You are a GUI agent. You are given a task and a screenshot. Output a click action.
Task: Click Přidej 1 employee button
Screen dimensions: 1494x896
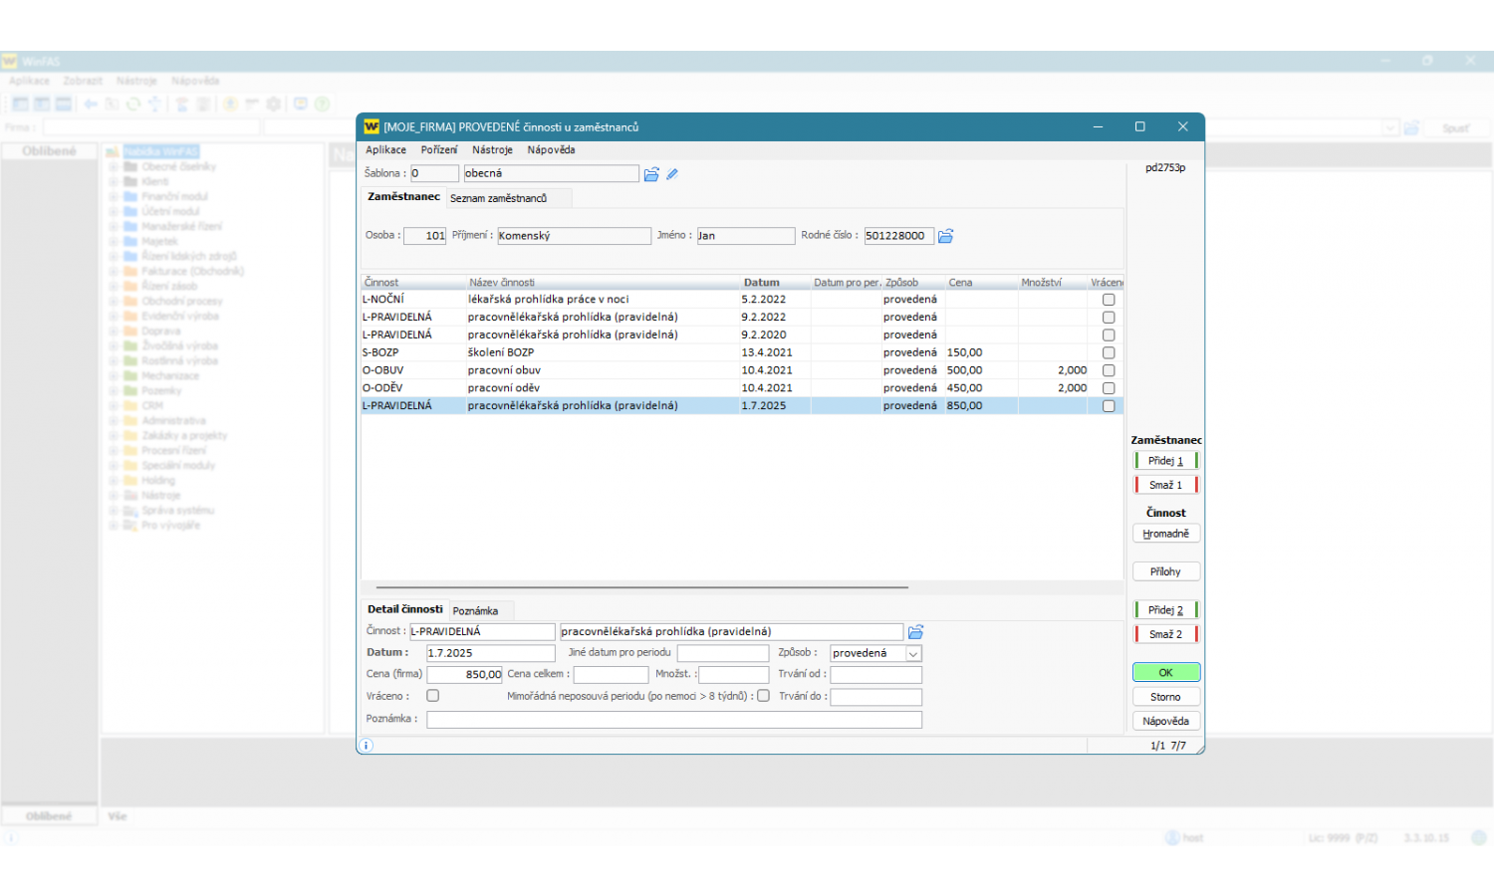point(1166,461)
